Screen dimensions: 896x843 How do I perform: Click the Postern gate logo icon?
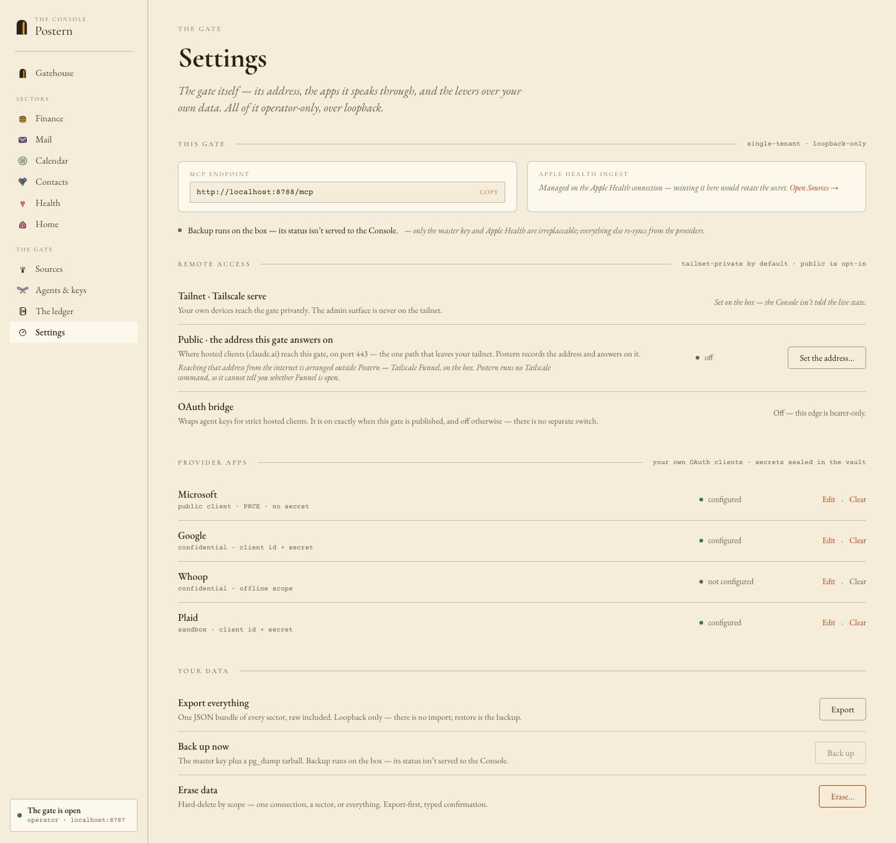tap(22, 27)
